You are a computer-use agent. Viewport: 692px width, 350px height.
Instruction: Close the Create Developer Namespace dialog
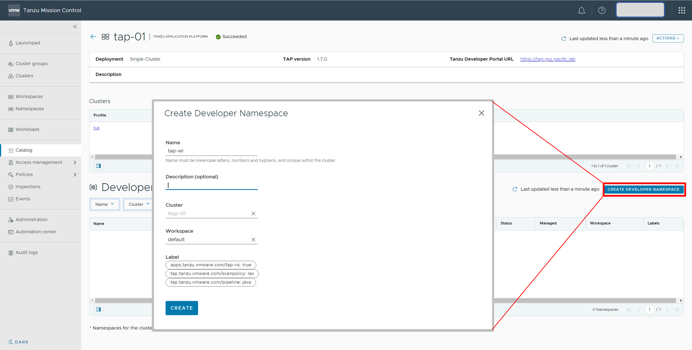coord(481,113)
